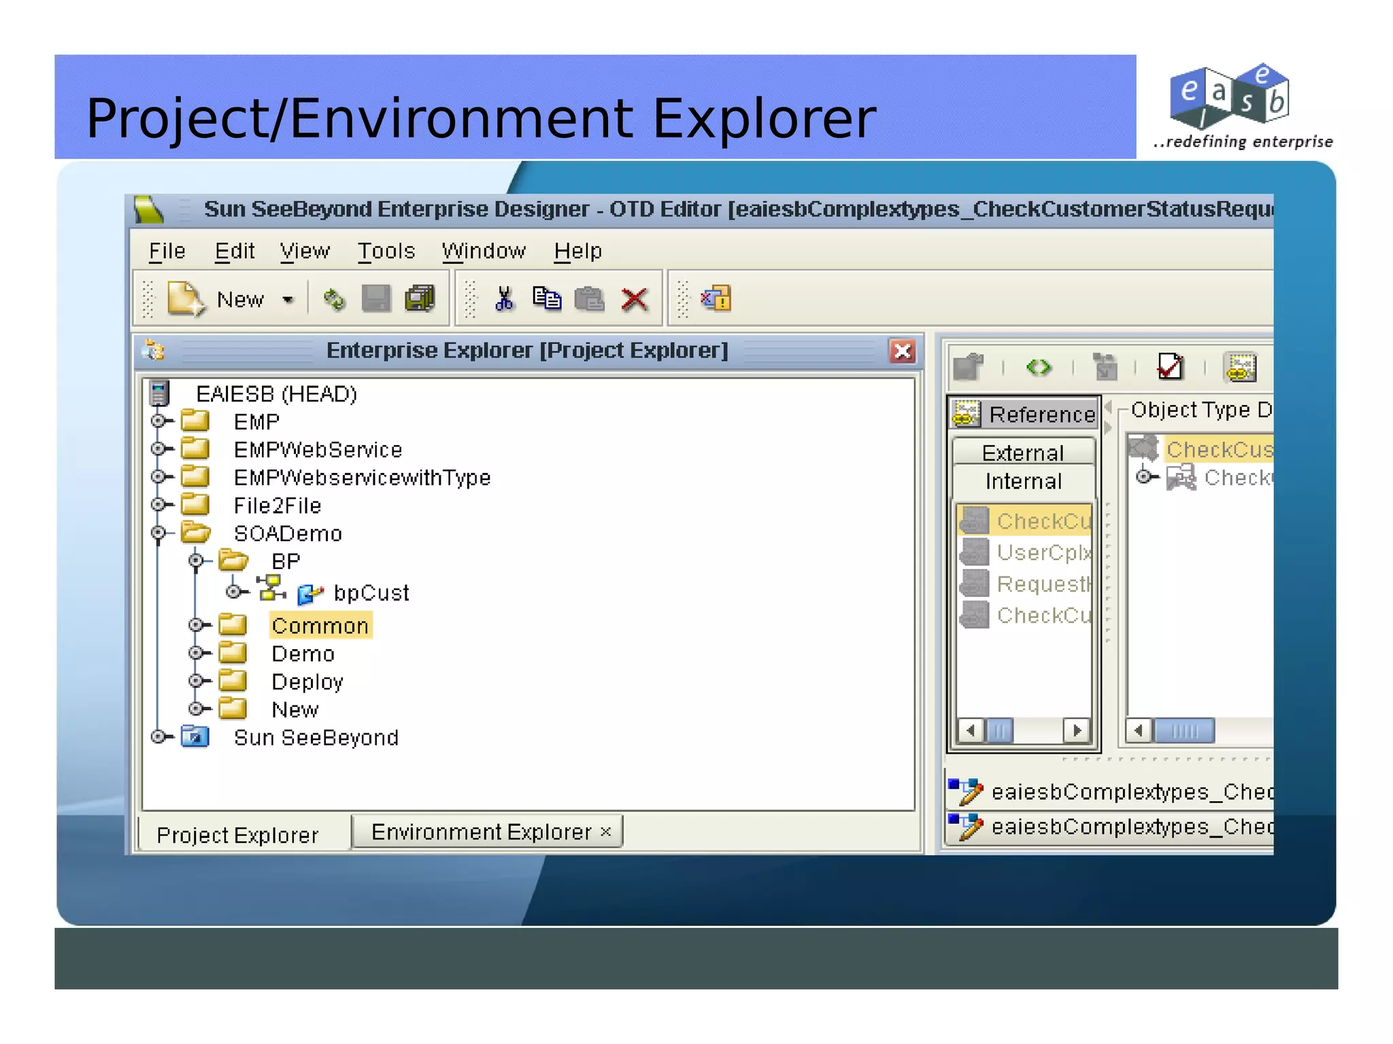This screenshot has width=1393, height=1044.
Task: Select the EMP project folder icon
Action: click(x=196, y=421)
